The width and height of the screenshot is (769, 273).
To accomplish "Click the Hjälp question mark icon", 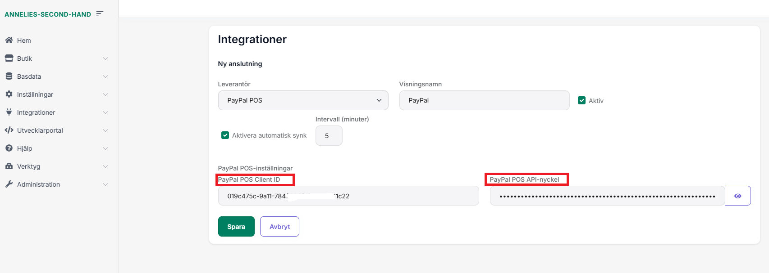I will [9, 148].
